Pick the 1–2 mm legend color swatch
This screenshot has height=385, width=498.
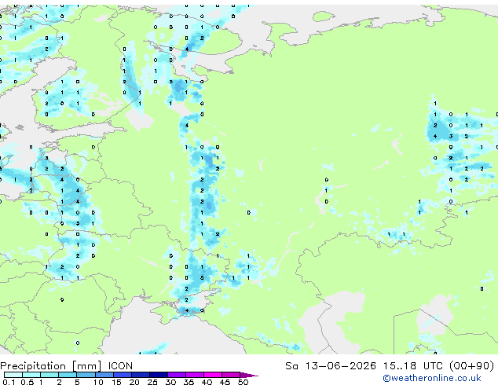[49, 375]
